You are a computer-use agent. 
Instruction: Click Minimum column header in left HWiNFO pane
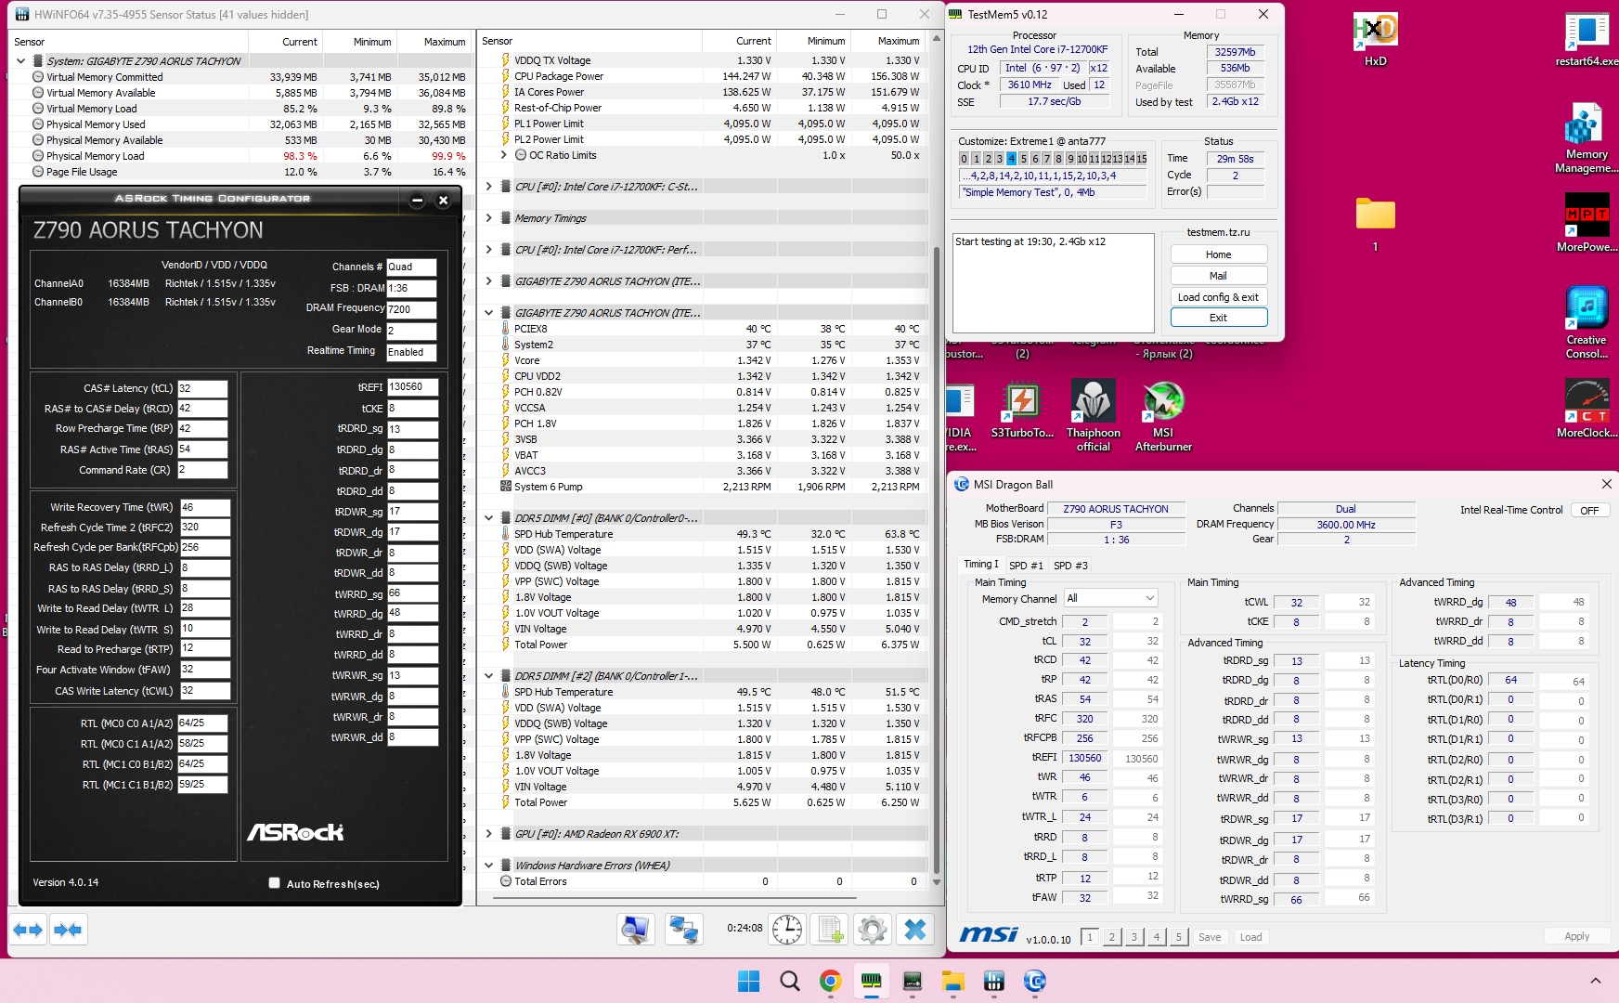coord(360,42)
